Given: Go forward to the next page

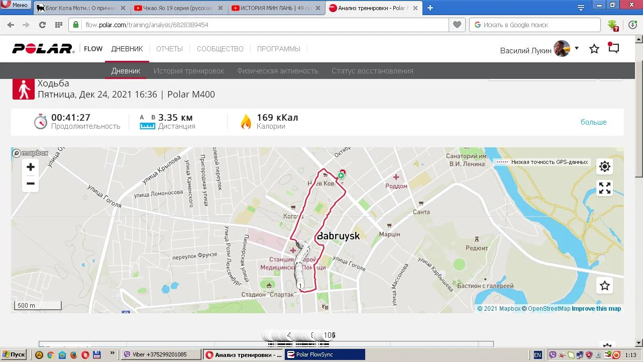Looking at the screenshot, I should (26, 25).
